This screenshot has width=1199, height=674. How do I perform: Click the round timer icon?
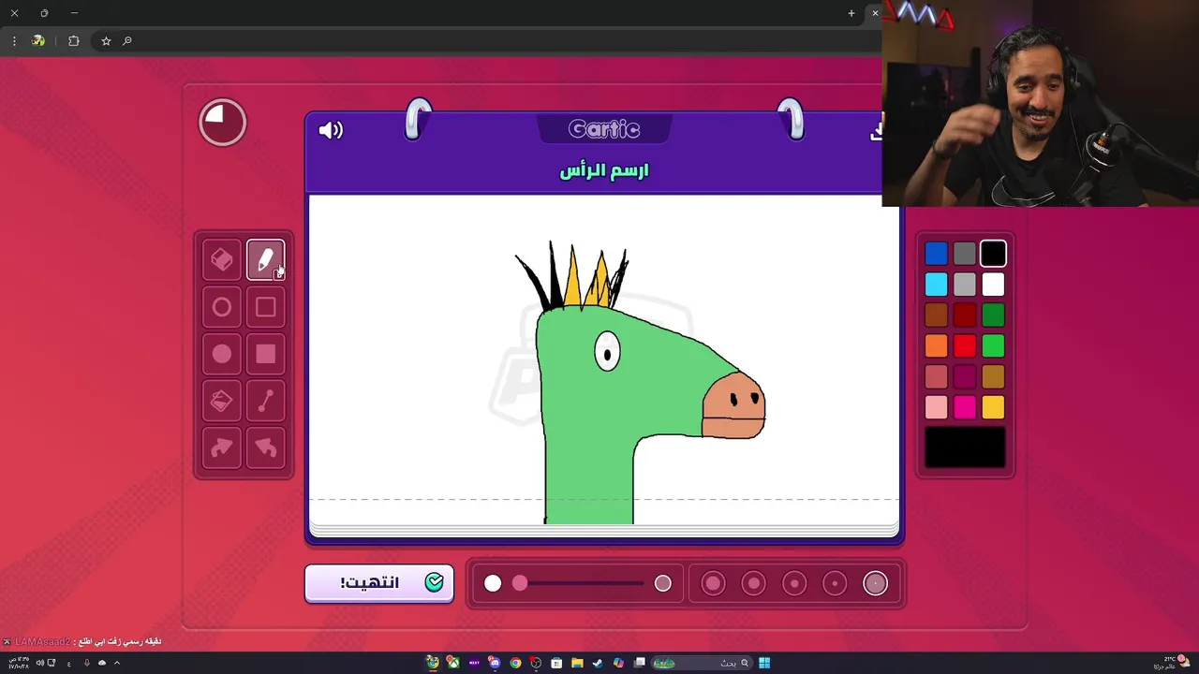click(223, 122)
